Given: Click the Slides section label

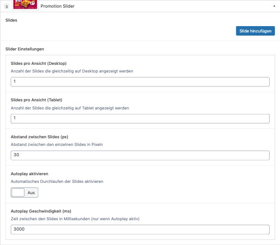Looking at the screenshot, I should 11,20.
